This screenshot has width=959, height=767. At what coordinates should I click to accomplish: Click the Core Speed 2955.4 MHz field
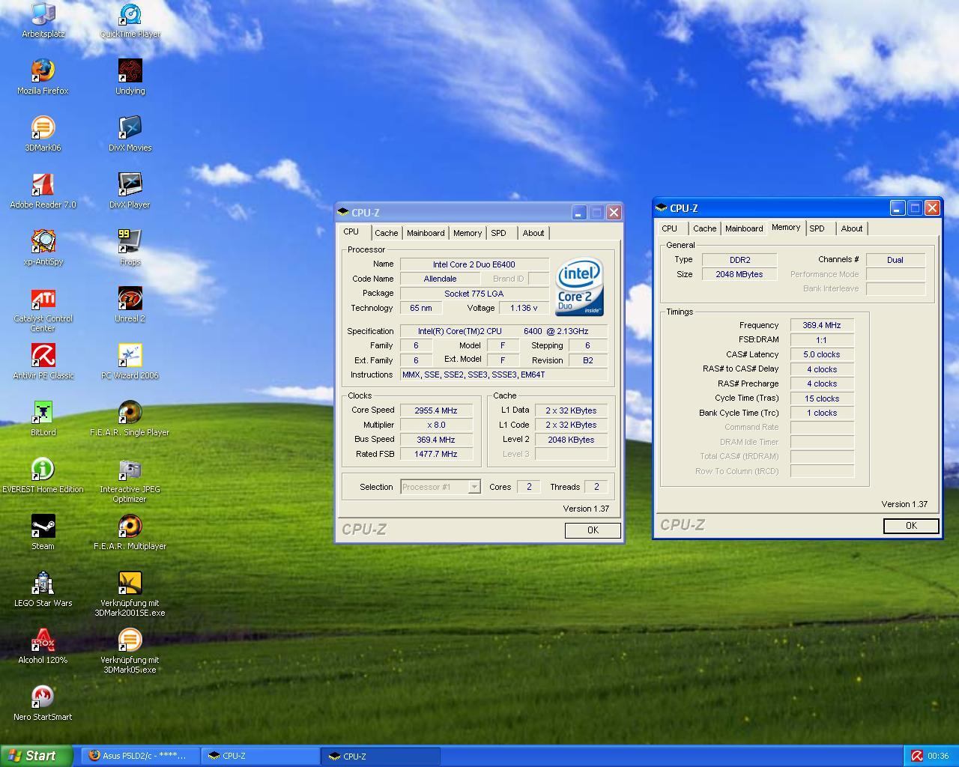436,410
